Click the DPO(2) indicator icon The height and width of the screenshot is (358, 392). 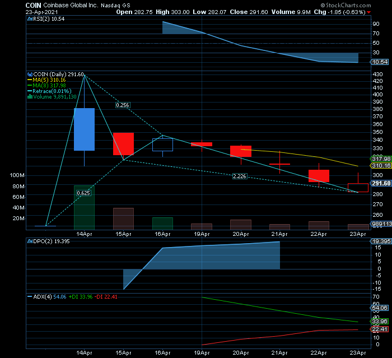point(30,241)
